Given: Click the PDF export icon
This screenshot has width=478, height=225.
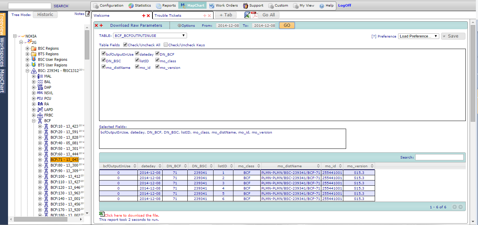Looking at the screenshot, I should (x=255, y=15).
